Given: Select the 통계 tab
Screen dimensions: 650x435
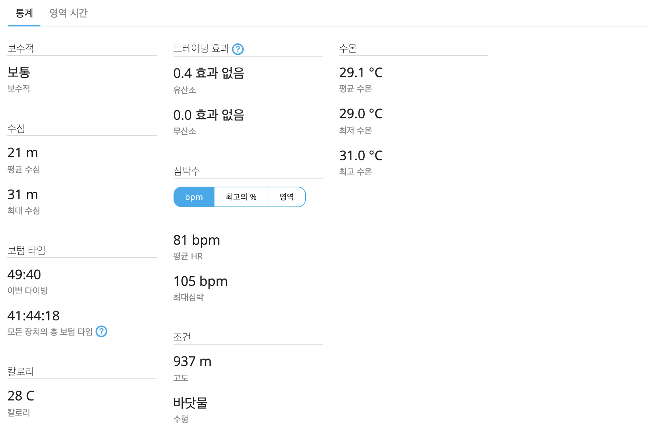Looking at the screenshot, I should [24, 13].
